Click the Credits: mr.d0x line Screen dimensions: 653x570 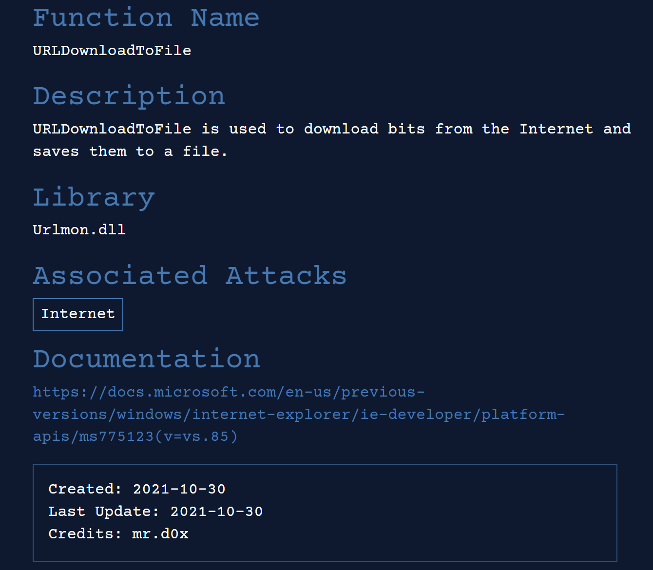point(118,534)
